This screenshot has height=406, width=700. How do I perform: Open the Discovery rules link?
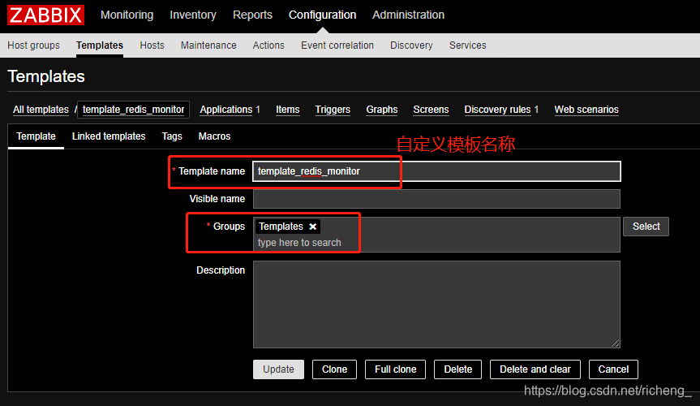[497, 110]
